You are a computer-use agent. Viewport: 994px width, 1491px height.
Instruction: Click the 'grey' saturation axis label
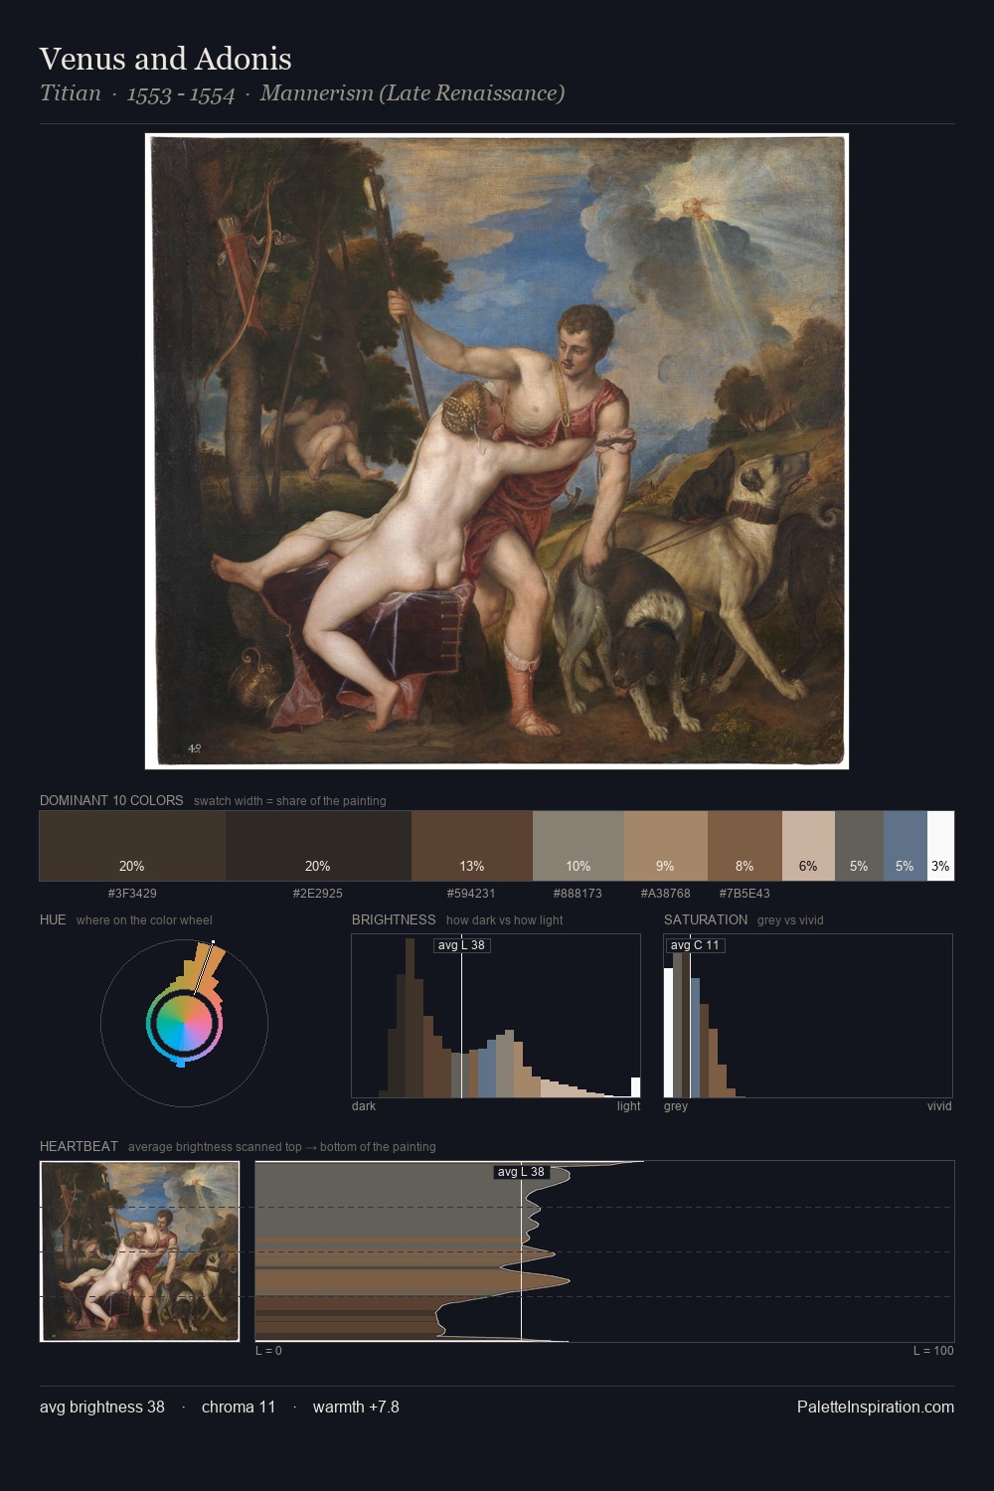676,1106
